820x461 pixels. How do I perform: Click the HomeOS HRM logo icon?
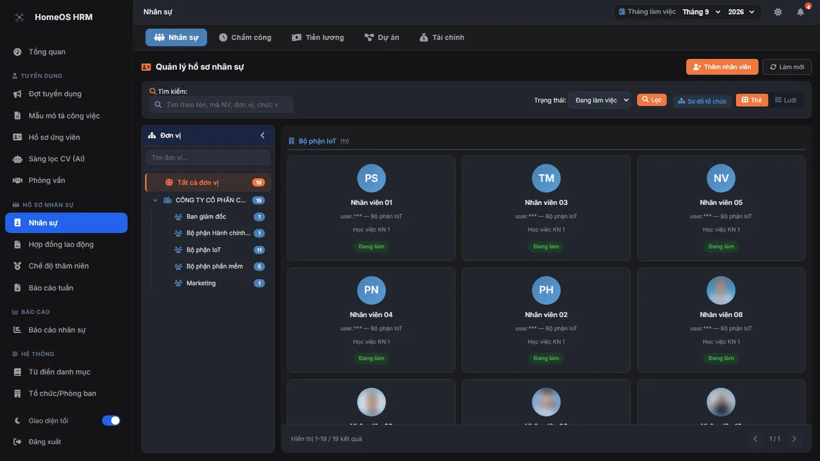[x=20, y=17]
